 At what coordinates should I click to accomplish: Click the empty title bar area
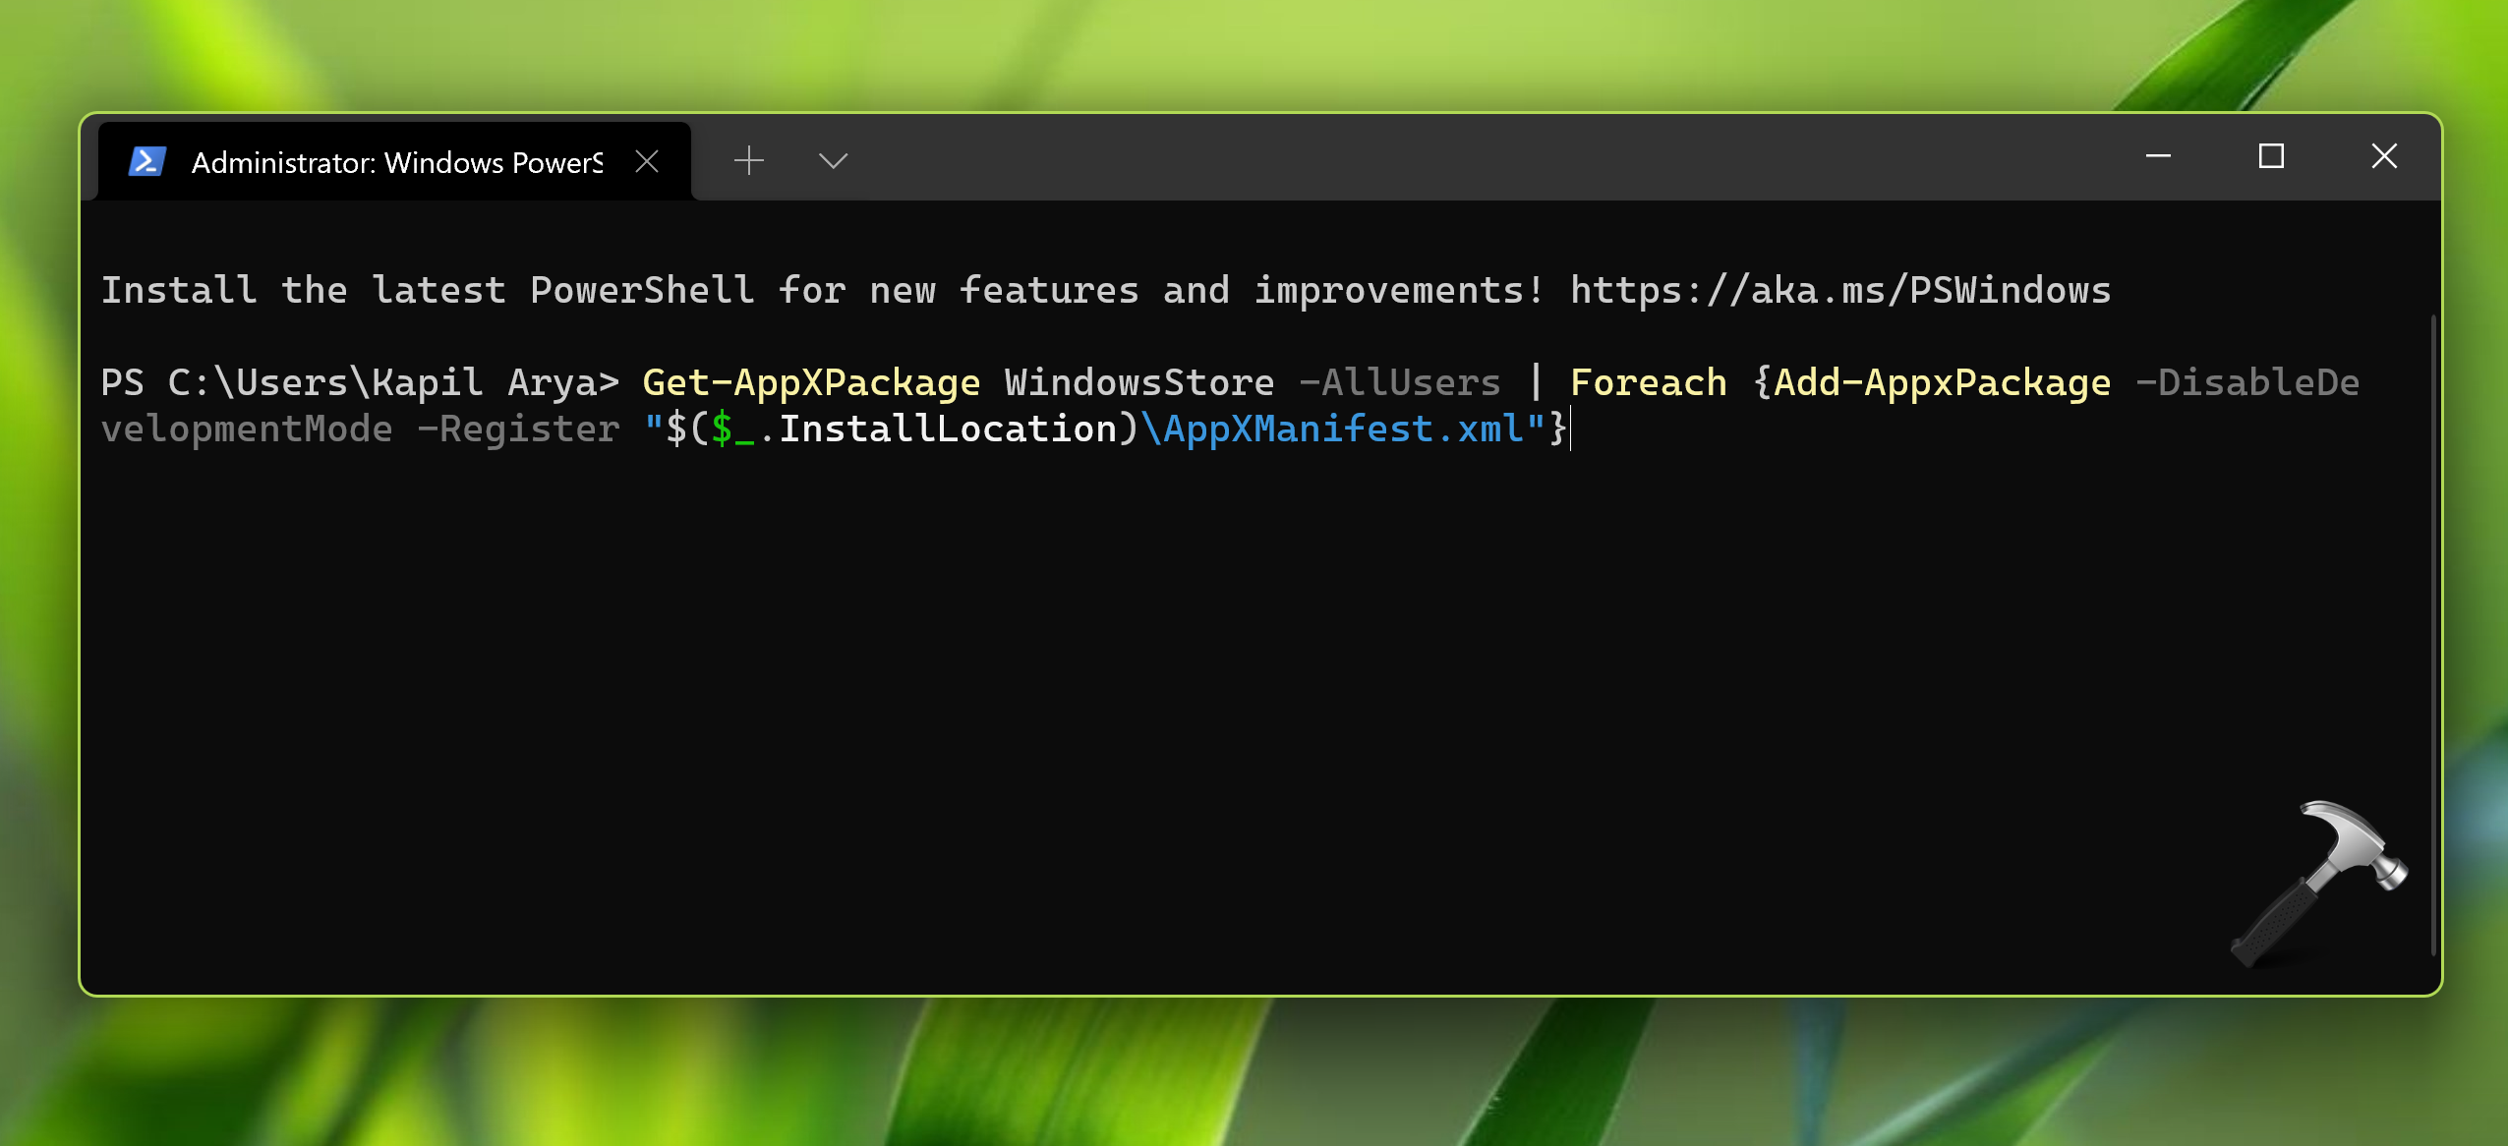pyautogui.click(x=1475, y=159)
